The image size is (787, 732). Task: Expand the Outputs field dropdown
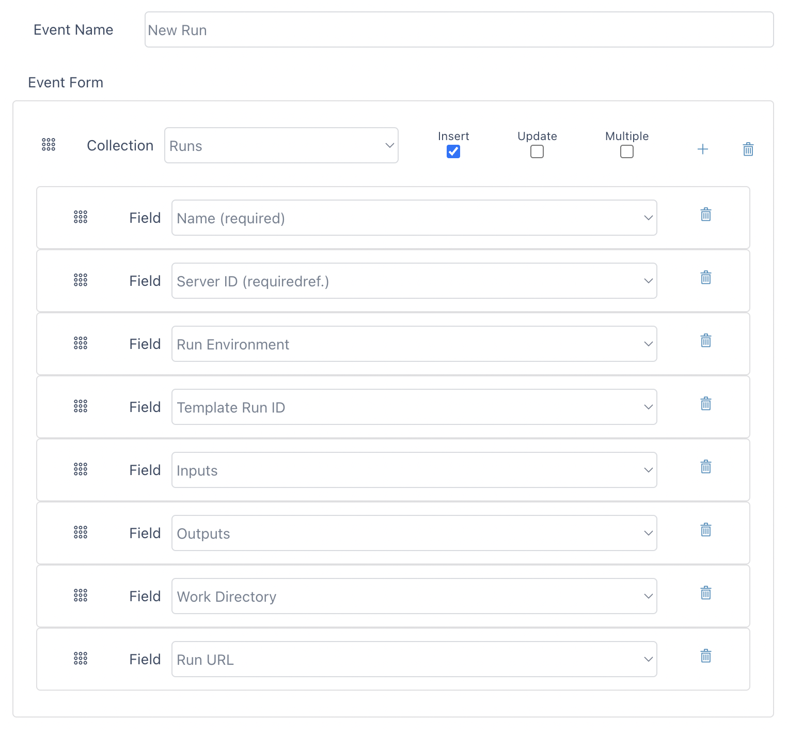[x=414, y=533]
